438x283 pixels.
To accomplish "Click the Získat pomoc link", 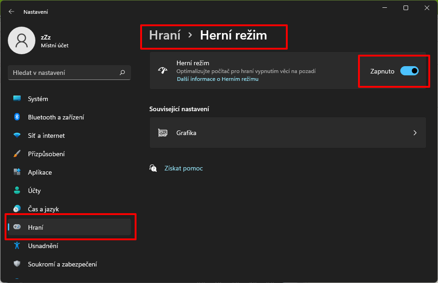I will point(183,168).
